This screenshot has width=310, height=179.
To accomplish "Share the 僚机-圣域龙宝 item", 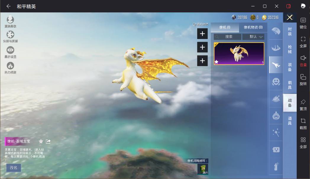I will tap(48, 141).
